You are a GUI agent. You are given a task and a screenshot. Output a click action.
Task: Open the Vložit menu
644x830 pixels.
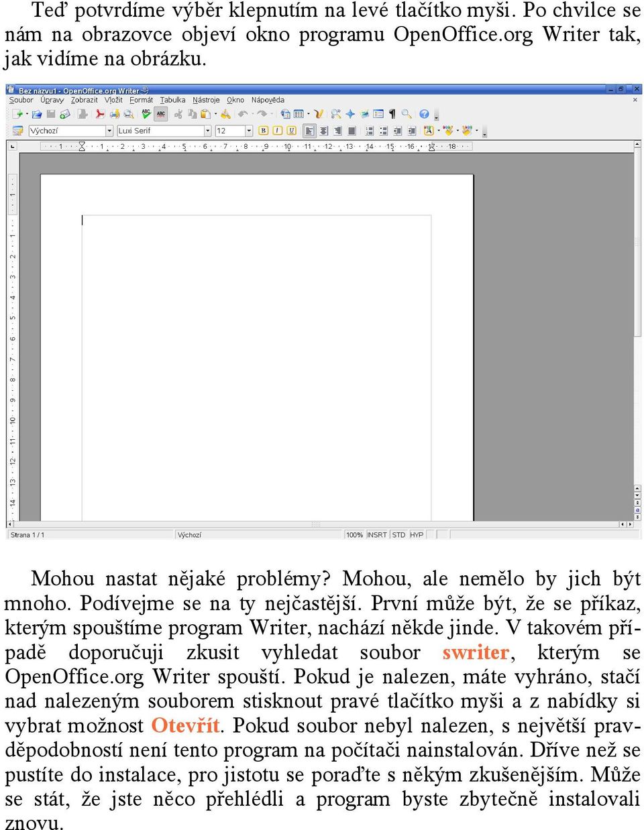(x=113, y=100)
